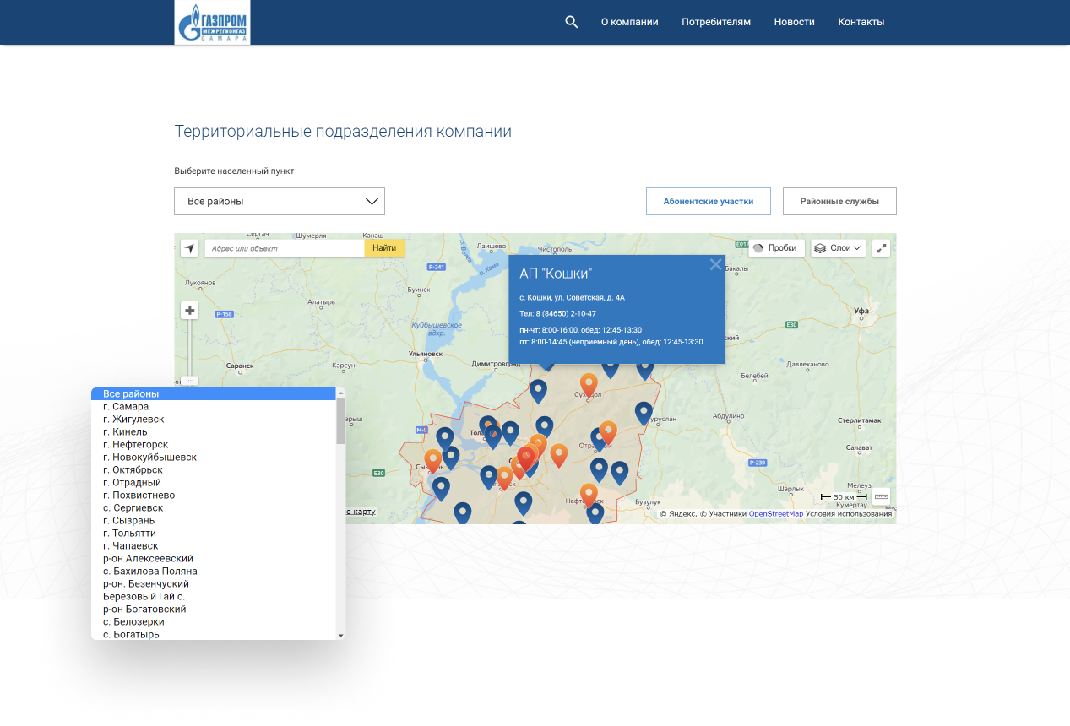Expand the map to fullscreen
Screen dimensions: 1070x726
[x=881, y=248]
